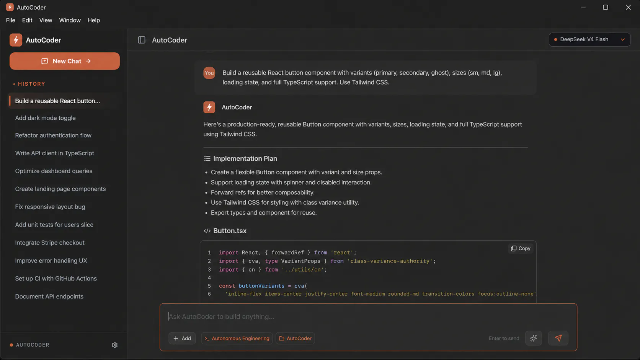640x360 pixels.
Task: Start a New Chat
Action: [65, 61]
